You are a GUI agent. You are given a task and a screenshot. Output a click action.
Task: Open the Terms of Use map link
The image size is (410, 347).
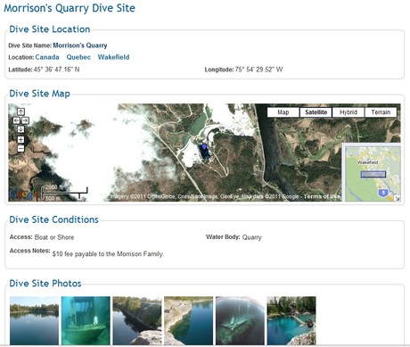pos(322,196)
